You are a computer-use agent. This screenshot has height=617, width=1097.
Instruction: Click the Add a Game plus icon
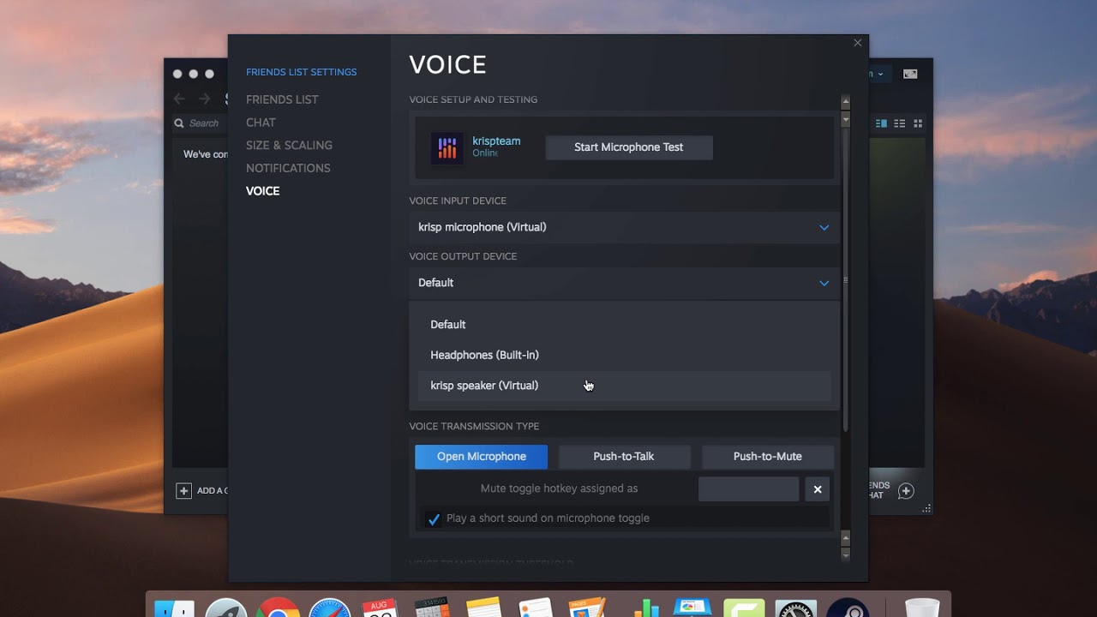(x=183, y=491)
